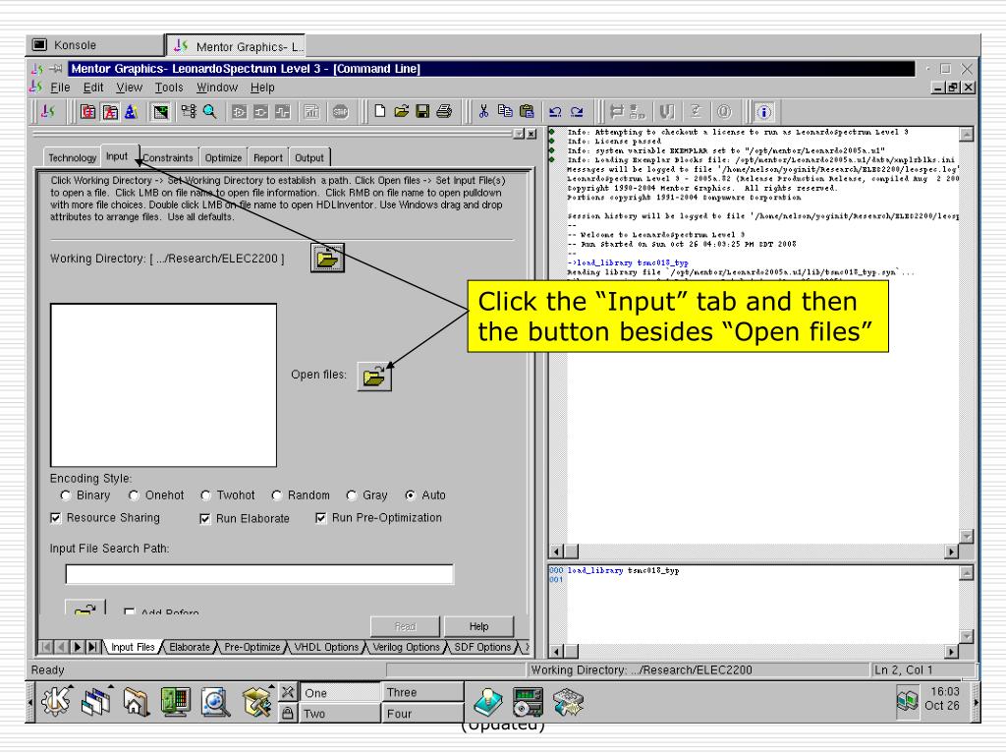Click the folder button beside Working Directory
This screenshot has width=1006, height=755.
(x=327, y=259)
